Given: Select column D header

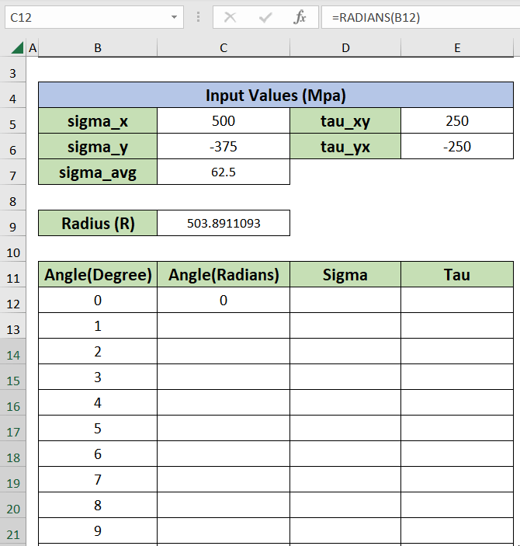Looking at the screenshot, I should [x=345, y=48].
